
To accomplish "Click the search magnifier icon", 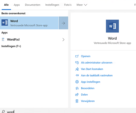I will tap(3, 111).
